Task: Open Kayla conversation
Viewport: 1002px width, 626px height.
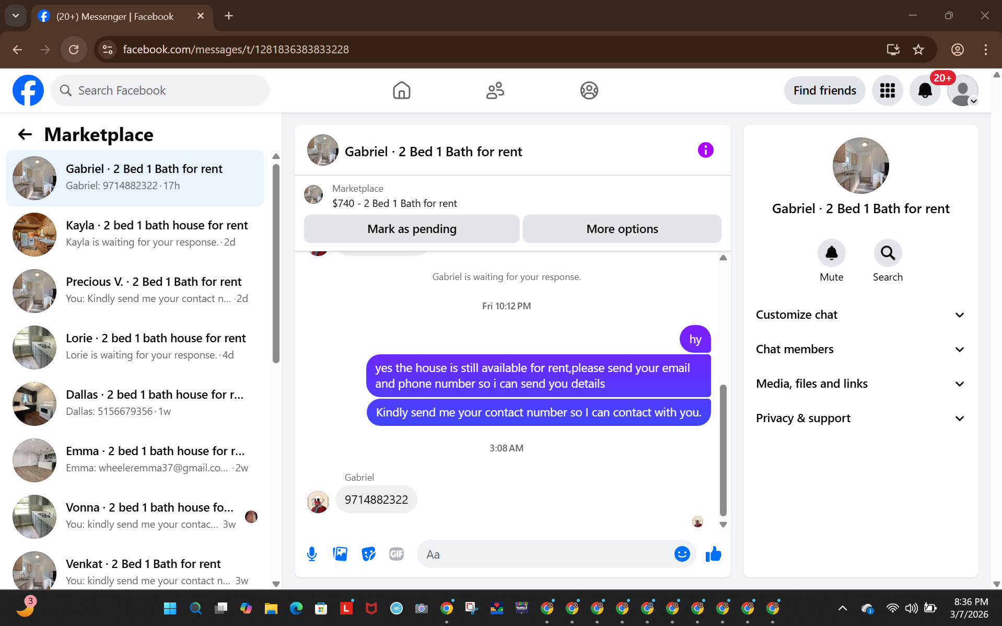Action: click(135, 235)
